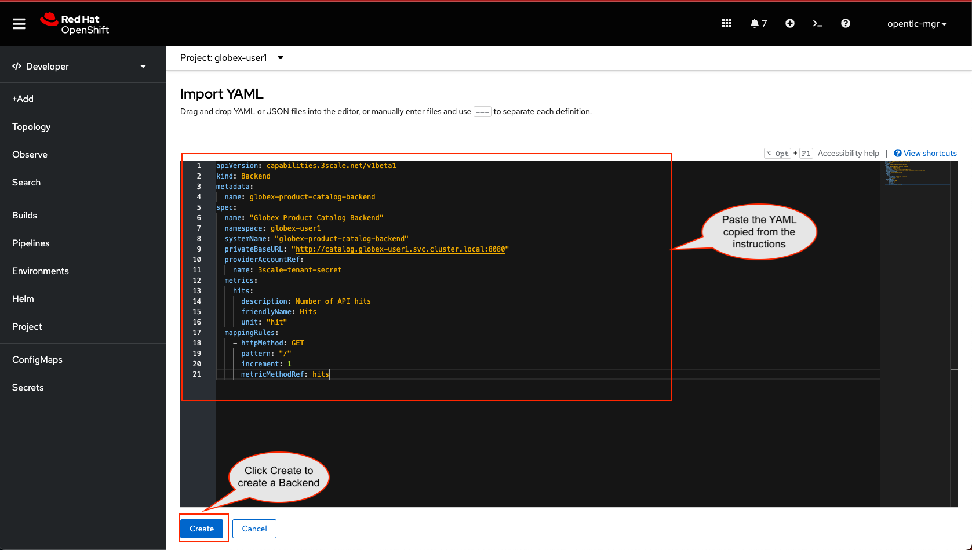972x550 pixels.
Task: Open the application launcher grid icon
Action: [727, 23]
